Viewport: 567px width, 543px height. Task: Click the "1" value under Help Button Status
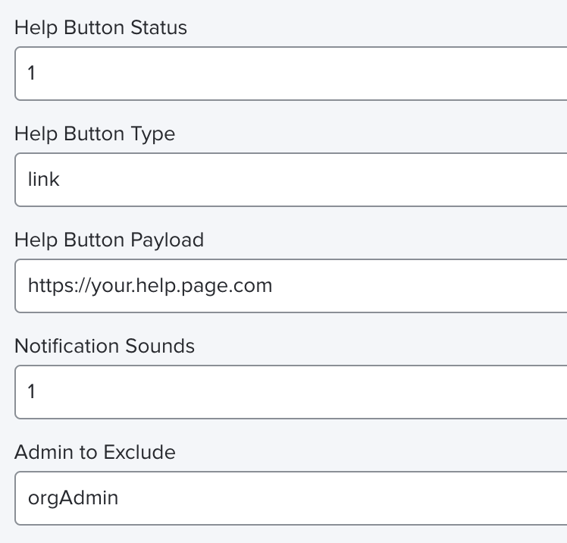(32, 74)
